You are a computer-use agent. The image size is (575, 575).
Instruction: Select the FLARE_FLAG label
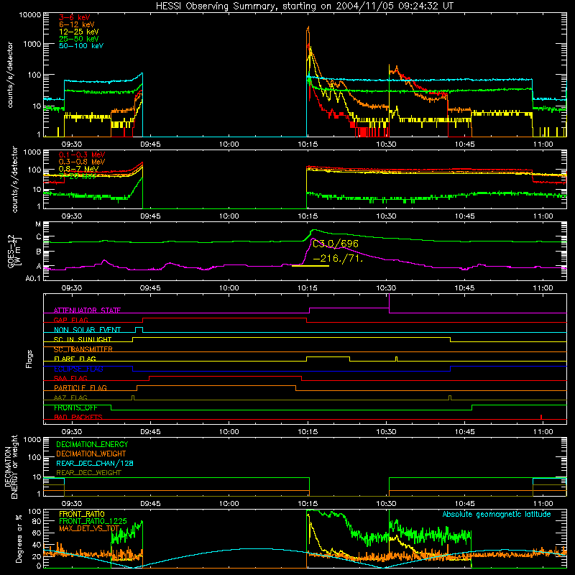[x=75, y=359]
